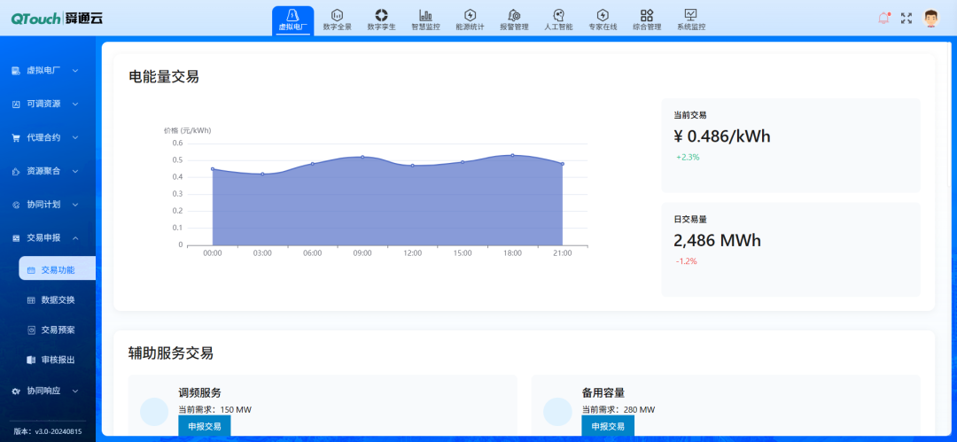Click the 资源聚合 sidebar icon
Viewport: 957px width, 442px height.
[17, 172]
